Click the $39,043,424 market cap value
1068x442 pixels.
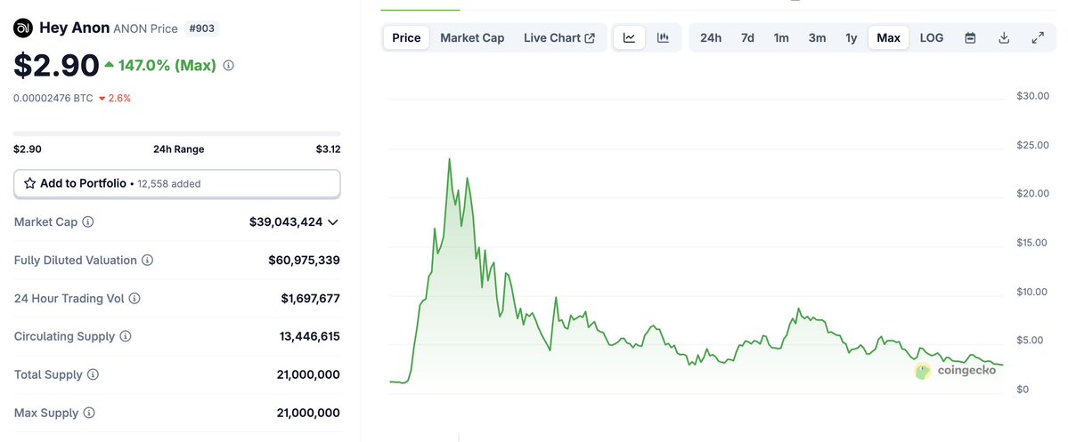pos(286,221)
